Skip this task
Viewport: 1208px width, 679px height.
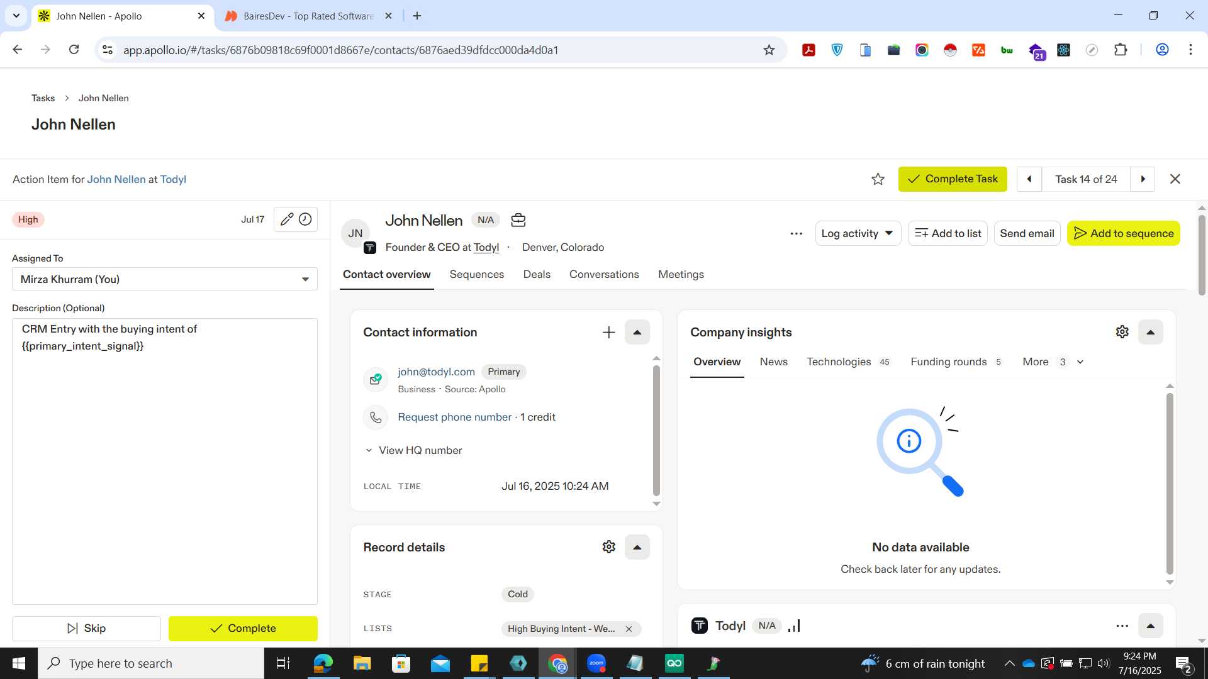[86, 629]
